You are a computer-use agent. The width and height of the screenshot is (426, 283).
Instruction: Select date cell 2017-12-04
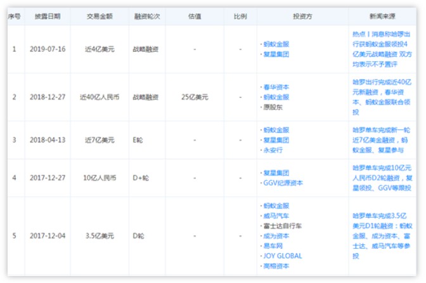[x=48, y=236]
